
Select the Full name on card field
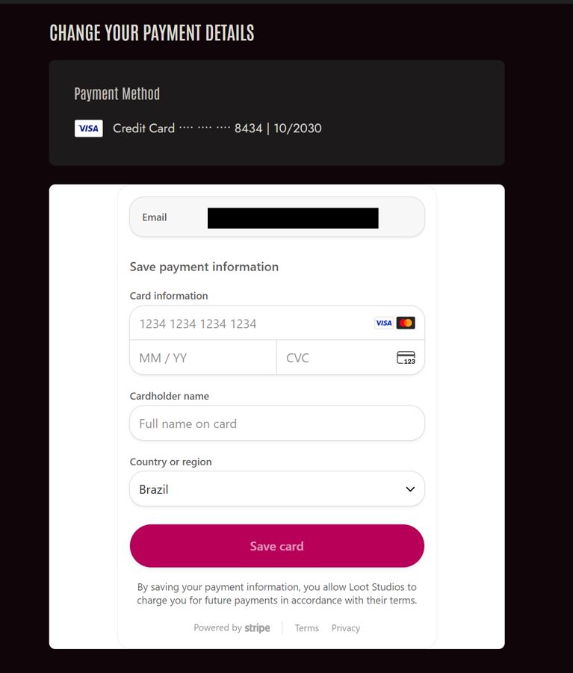(276, 424)
